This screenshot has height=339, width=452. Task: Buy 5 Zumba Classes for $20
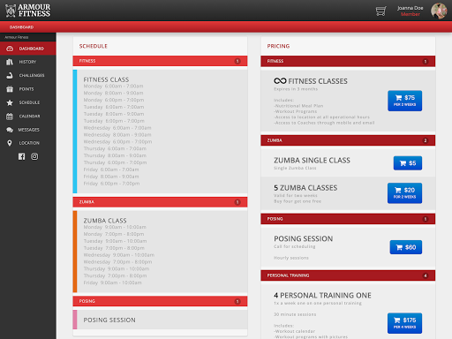[404, 193]
